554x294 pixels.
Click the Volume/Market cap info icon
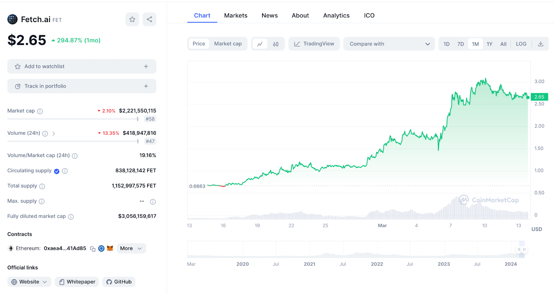point(75,156)
